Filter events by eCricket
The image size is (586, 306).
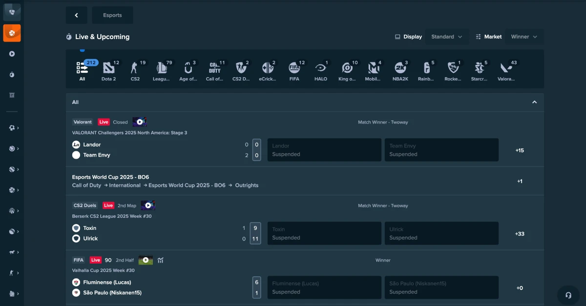pyautogui.click(x=268, y=71)
